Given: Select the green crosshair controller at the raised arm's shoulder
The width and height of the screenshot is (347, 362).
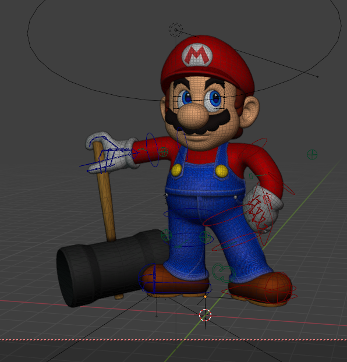Looking at the screenshot, I should click(x=164, y=152).
